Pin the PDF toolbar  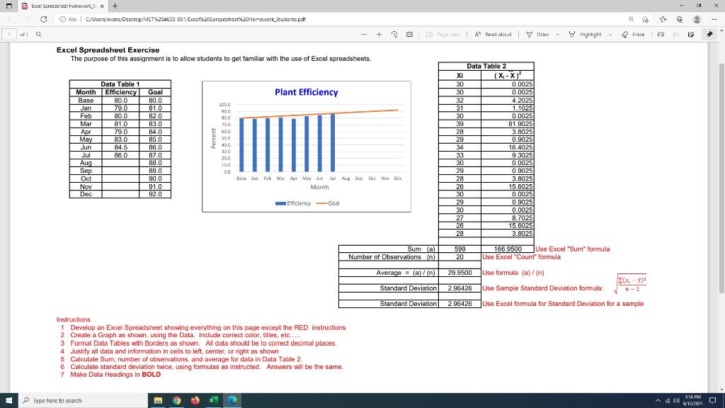[709, 33]
